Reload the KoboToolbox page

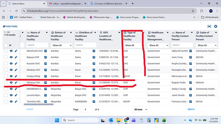click(16, 11)
